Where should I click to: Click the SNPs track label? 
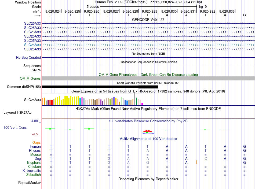[36, 70]
